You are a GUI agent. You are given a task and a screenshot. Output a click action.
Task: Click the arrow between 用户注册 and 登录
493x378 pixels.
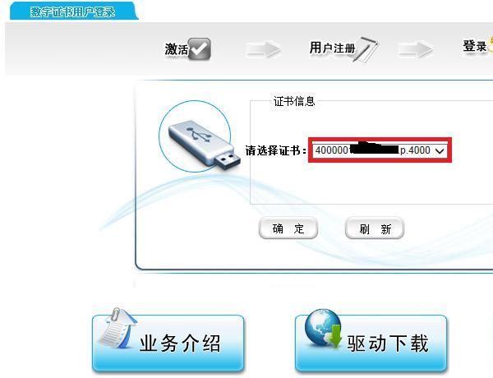tap(415, 49)
